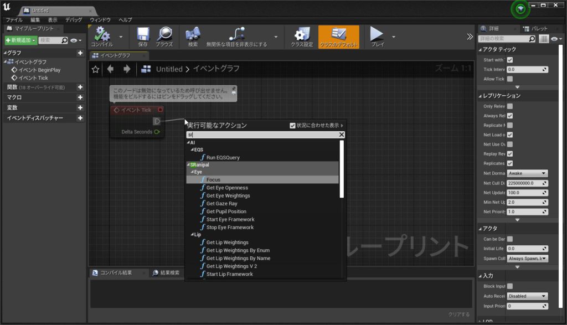The height and width of the screenshot is (325, 567).
Task: Switch to the Find Results tab
Action: (166, 273)
